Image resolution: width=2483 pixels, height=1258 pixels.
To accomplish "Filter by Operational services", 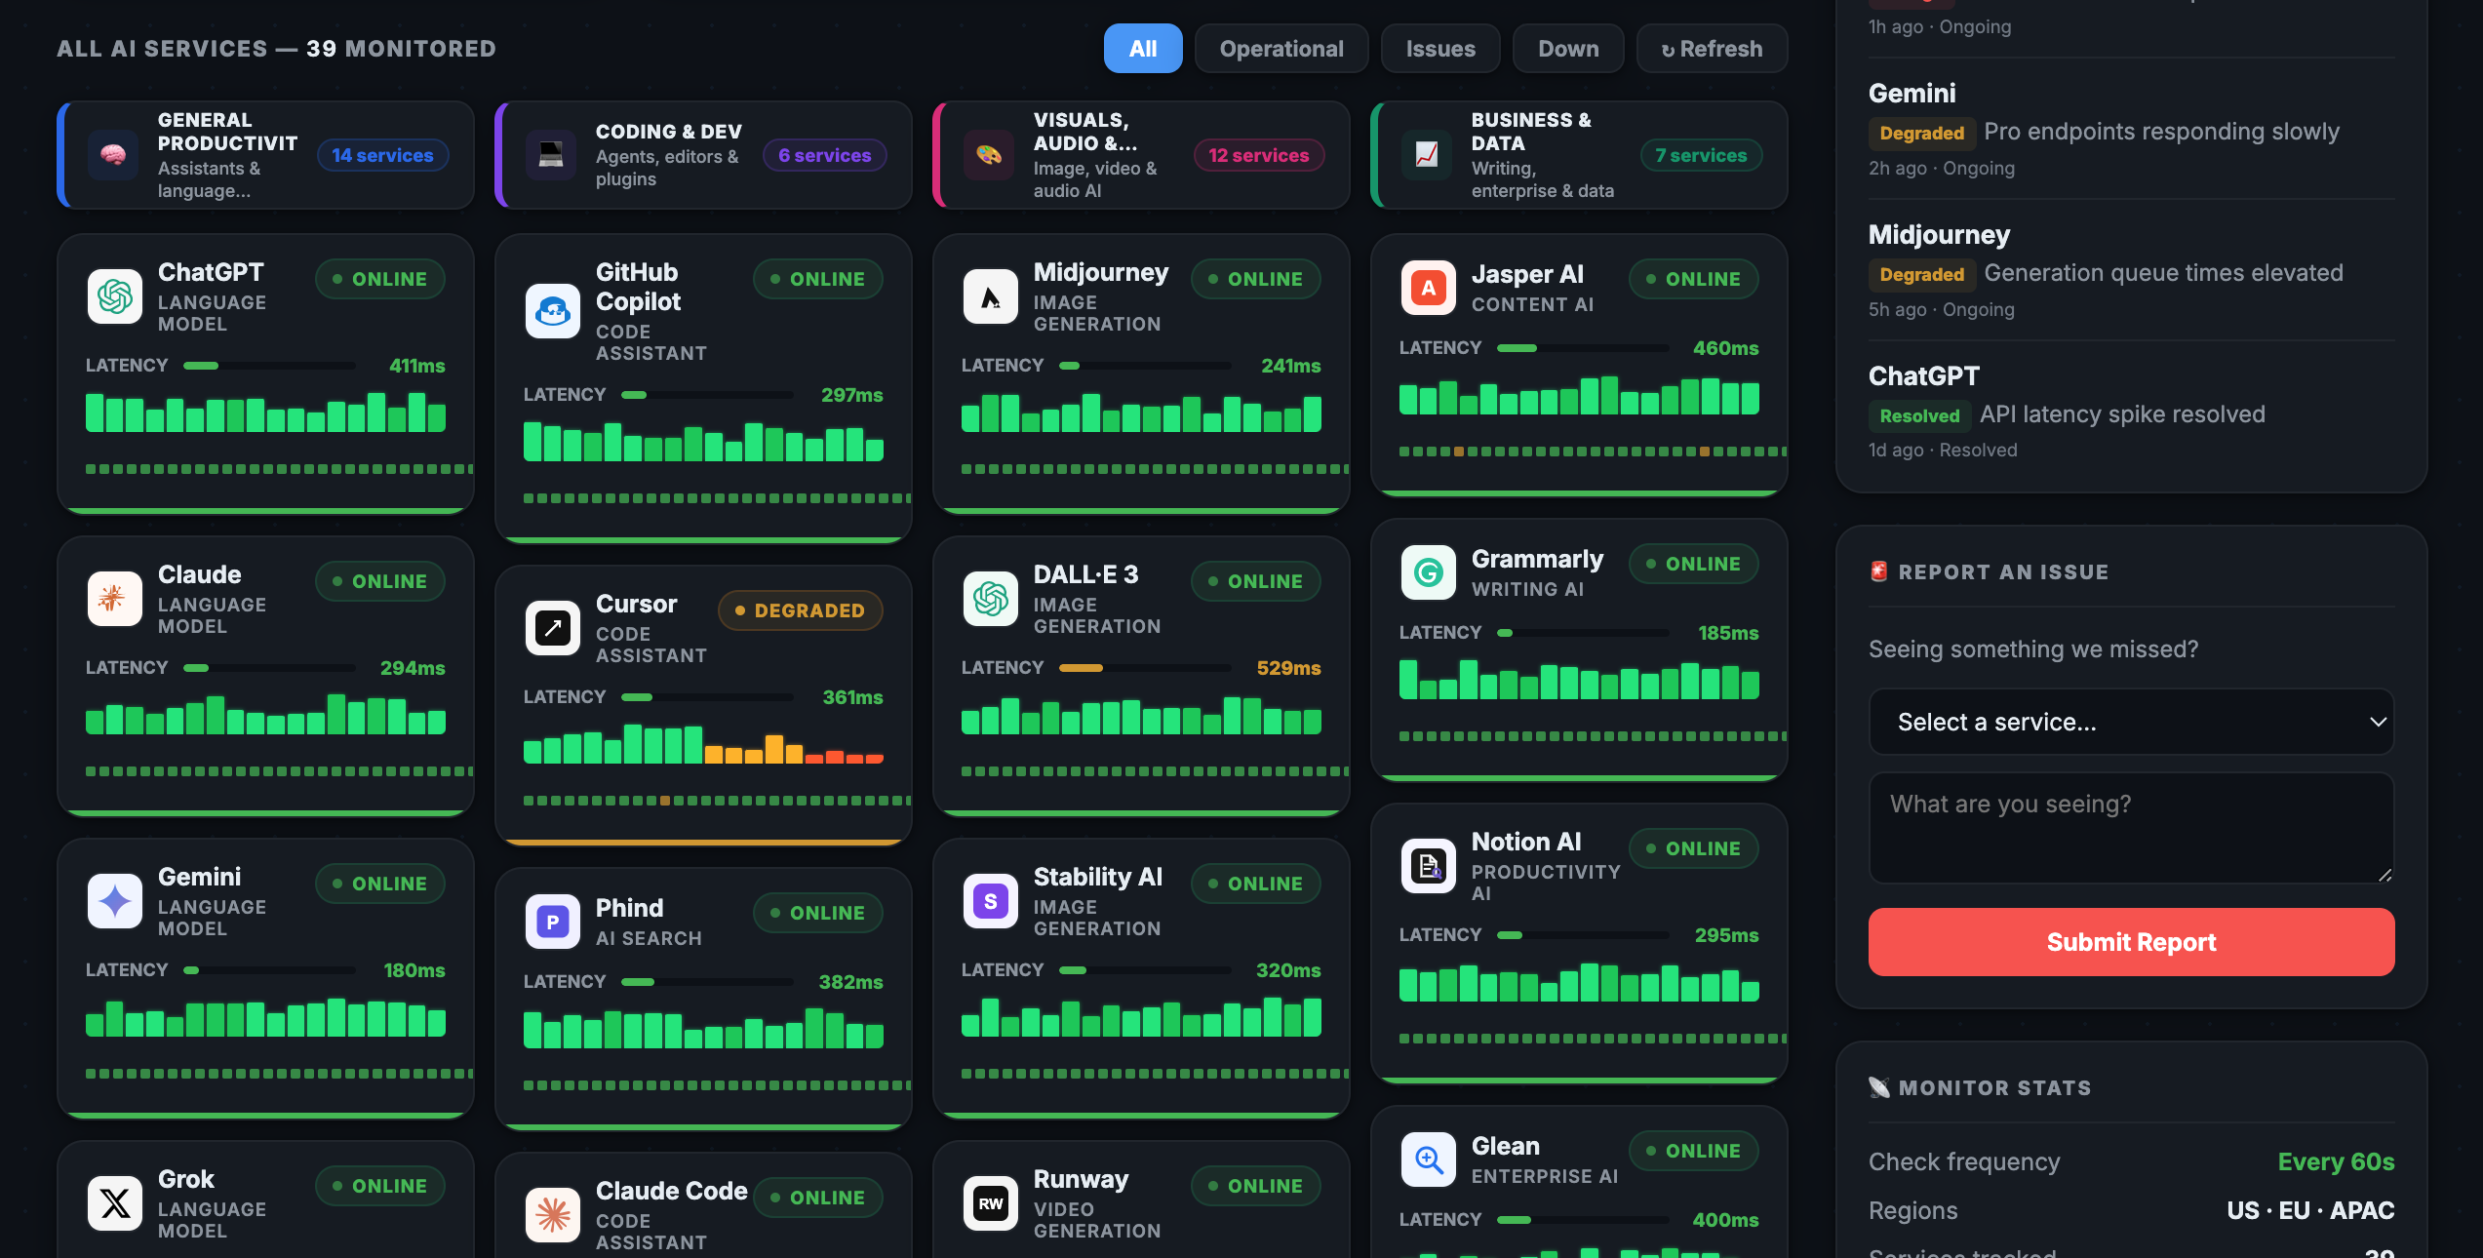I will (x=1281, y=49).
